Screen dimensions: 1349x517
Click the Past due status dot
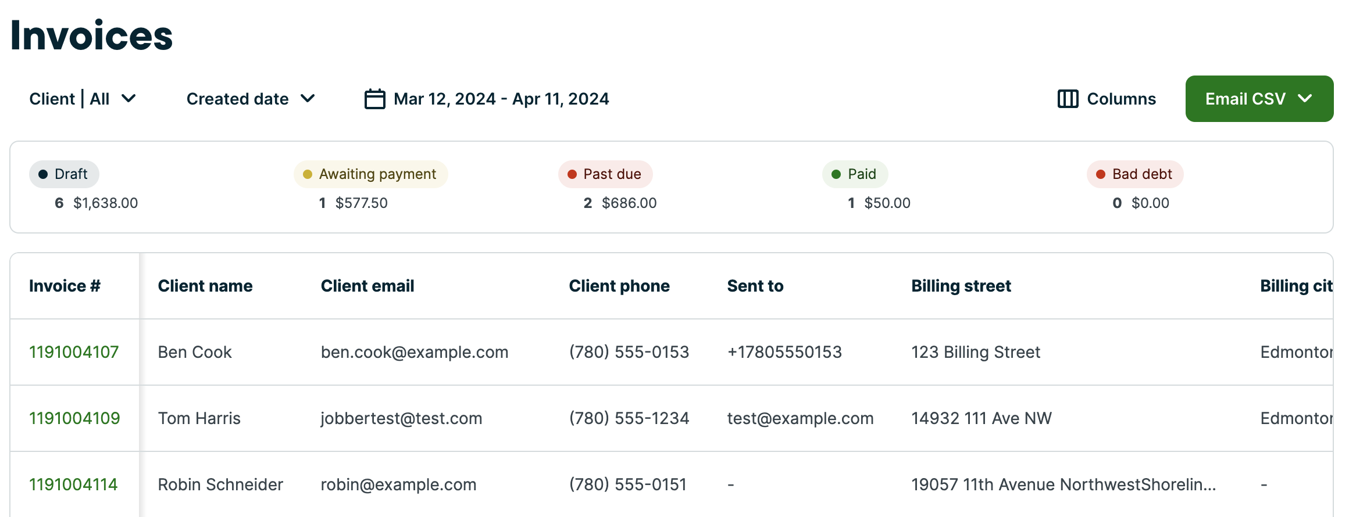(572, 173)
